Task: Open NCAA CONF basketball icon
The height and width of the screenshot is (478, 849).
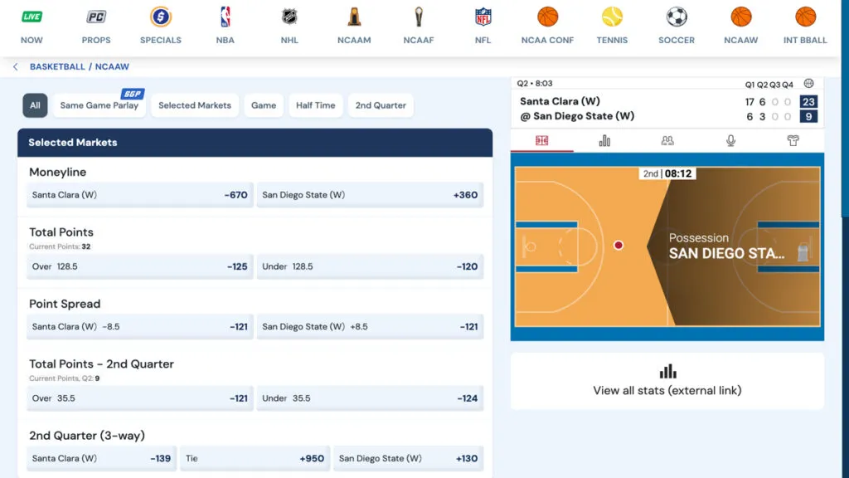Action: click(547, 17)
